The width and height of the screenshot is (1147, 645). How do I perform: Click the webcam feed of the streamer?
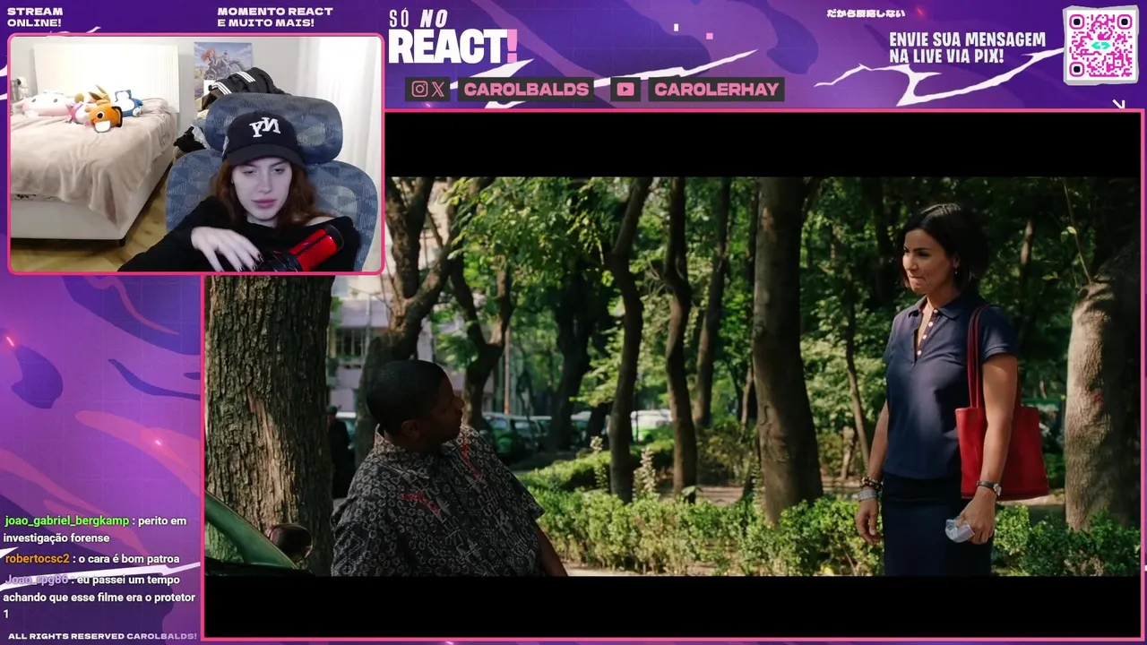pyautogui.click(x=195, y=153)
